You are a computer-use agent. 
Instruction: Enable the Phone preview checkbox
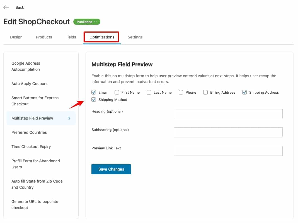coord(181,92)
